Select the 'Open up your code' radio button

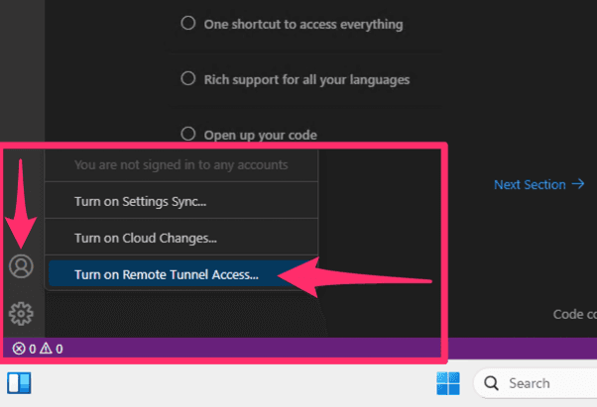coord(187,134)
